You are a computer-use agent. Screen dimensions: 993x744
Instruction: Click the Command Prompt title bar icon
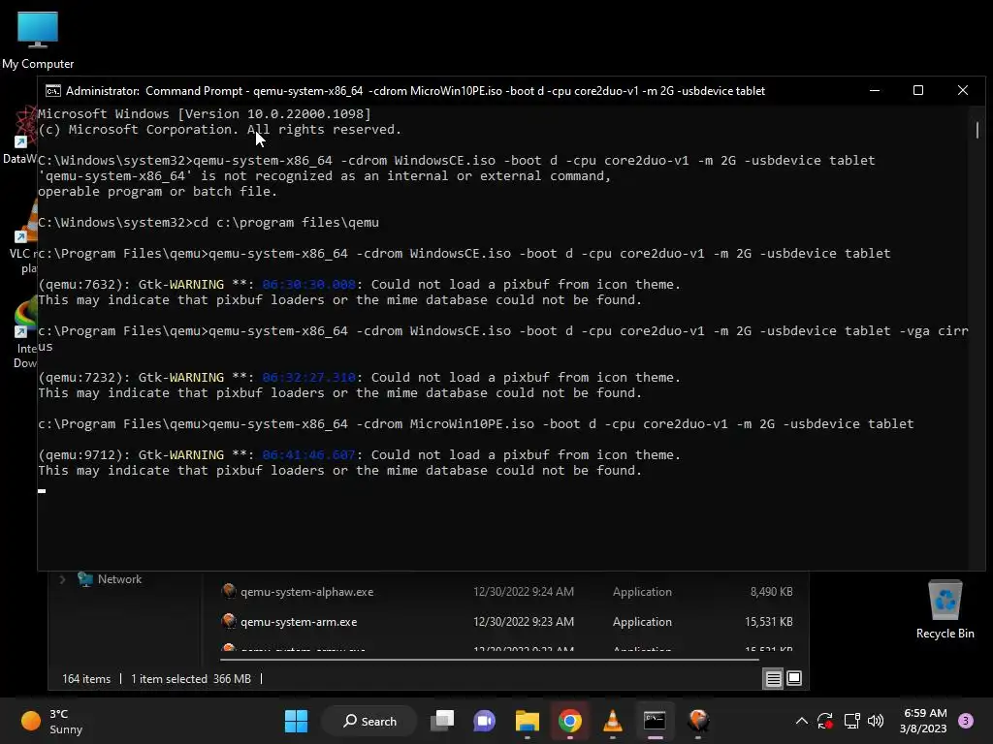coord(53,91)
